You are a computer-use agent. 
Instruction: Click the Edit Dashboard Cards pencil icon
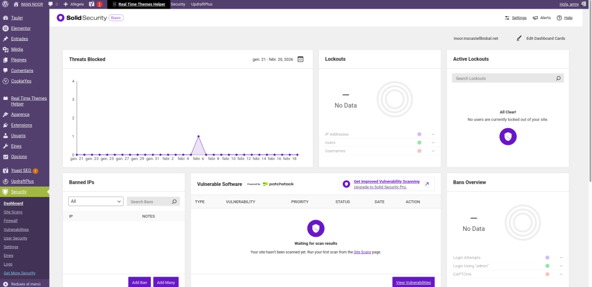point(520,39)
